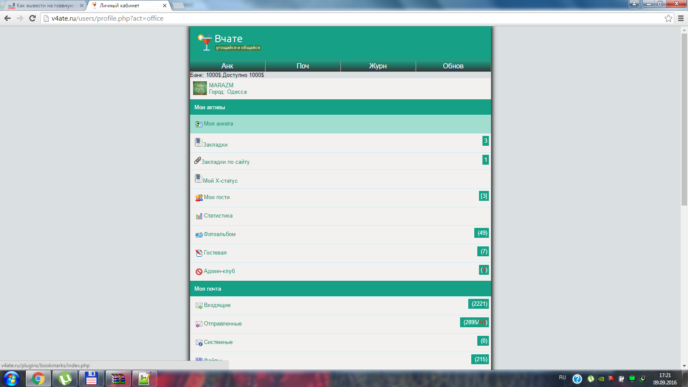The width and height of the screenshot is (688, 387).
Task: Open uTorrent from the taskbar
Action: point(65,379)
